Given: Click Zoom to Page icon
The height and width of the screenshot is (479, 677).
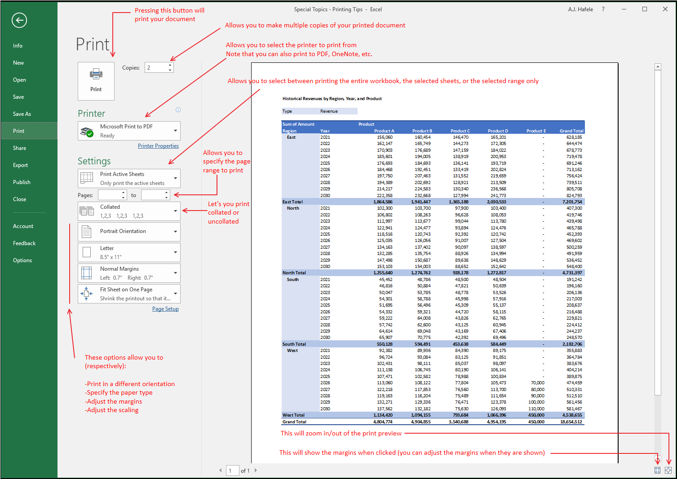Looking at the screenshot, I should point(668,470).
